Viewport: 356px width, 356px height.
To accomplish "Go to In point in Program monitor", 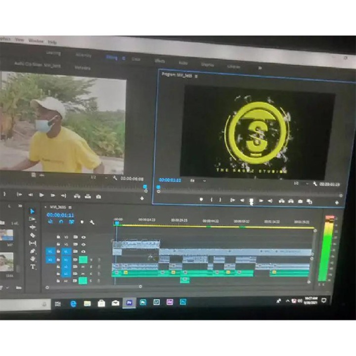I will [x=232, y=200].
